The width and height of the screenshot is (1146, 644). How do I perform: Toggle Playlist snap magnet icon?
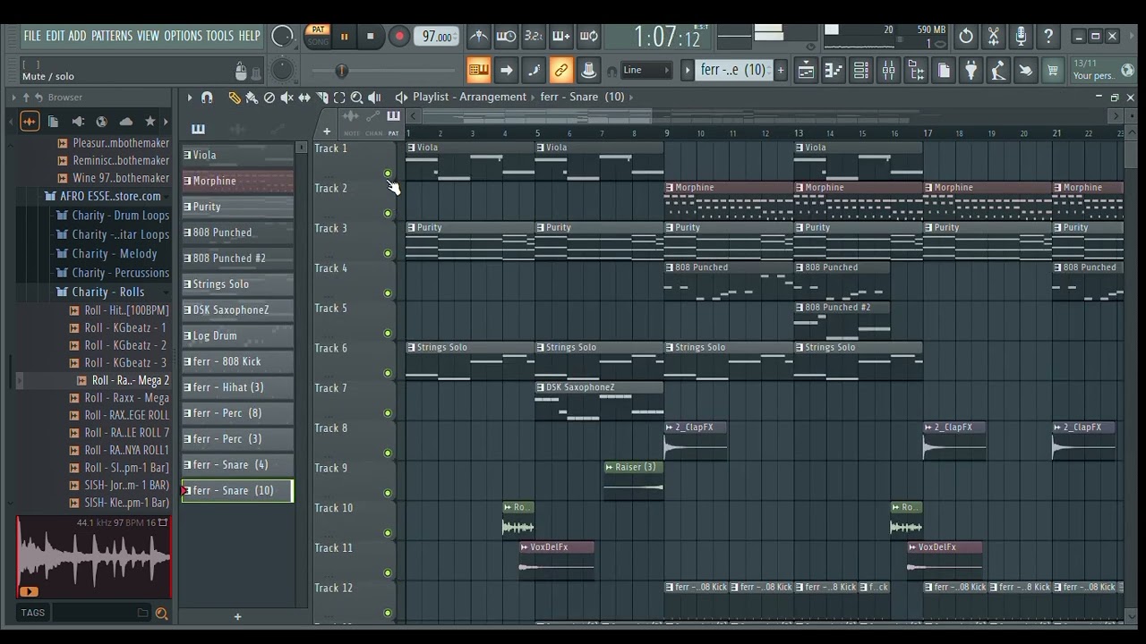pyautogui.click(x=207, y=97)
